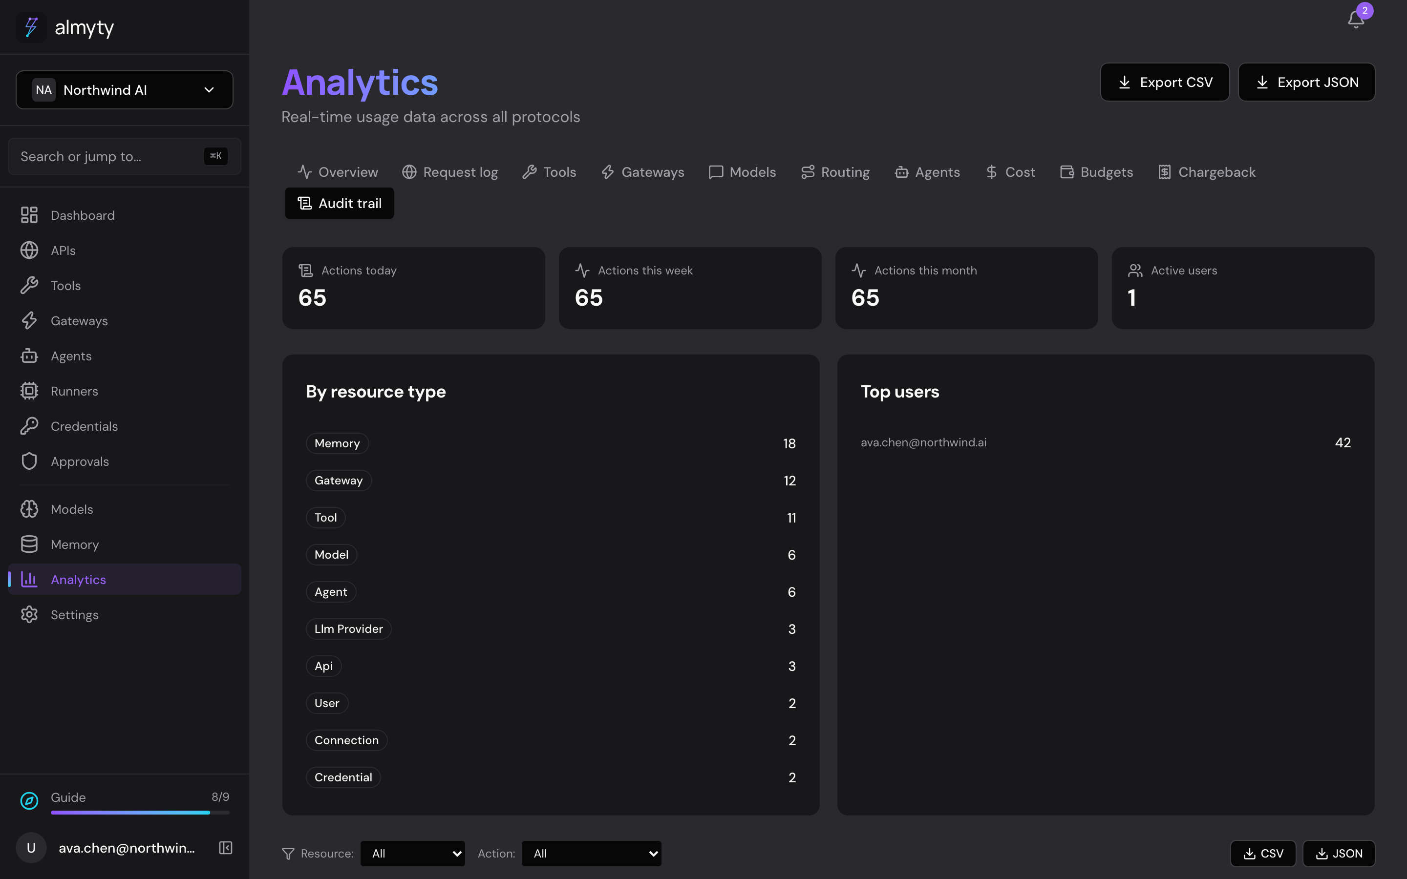Open the Resource filter dropdown
This screenshot has height=879, width=1407.
pos(412,854)
